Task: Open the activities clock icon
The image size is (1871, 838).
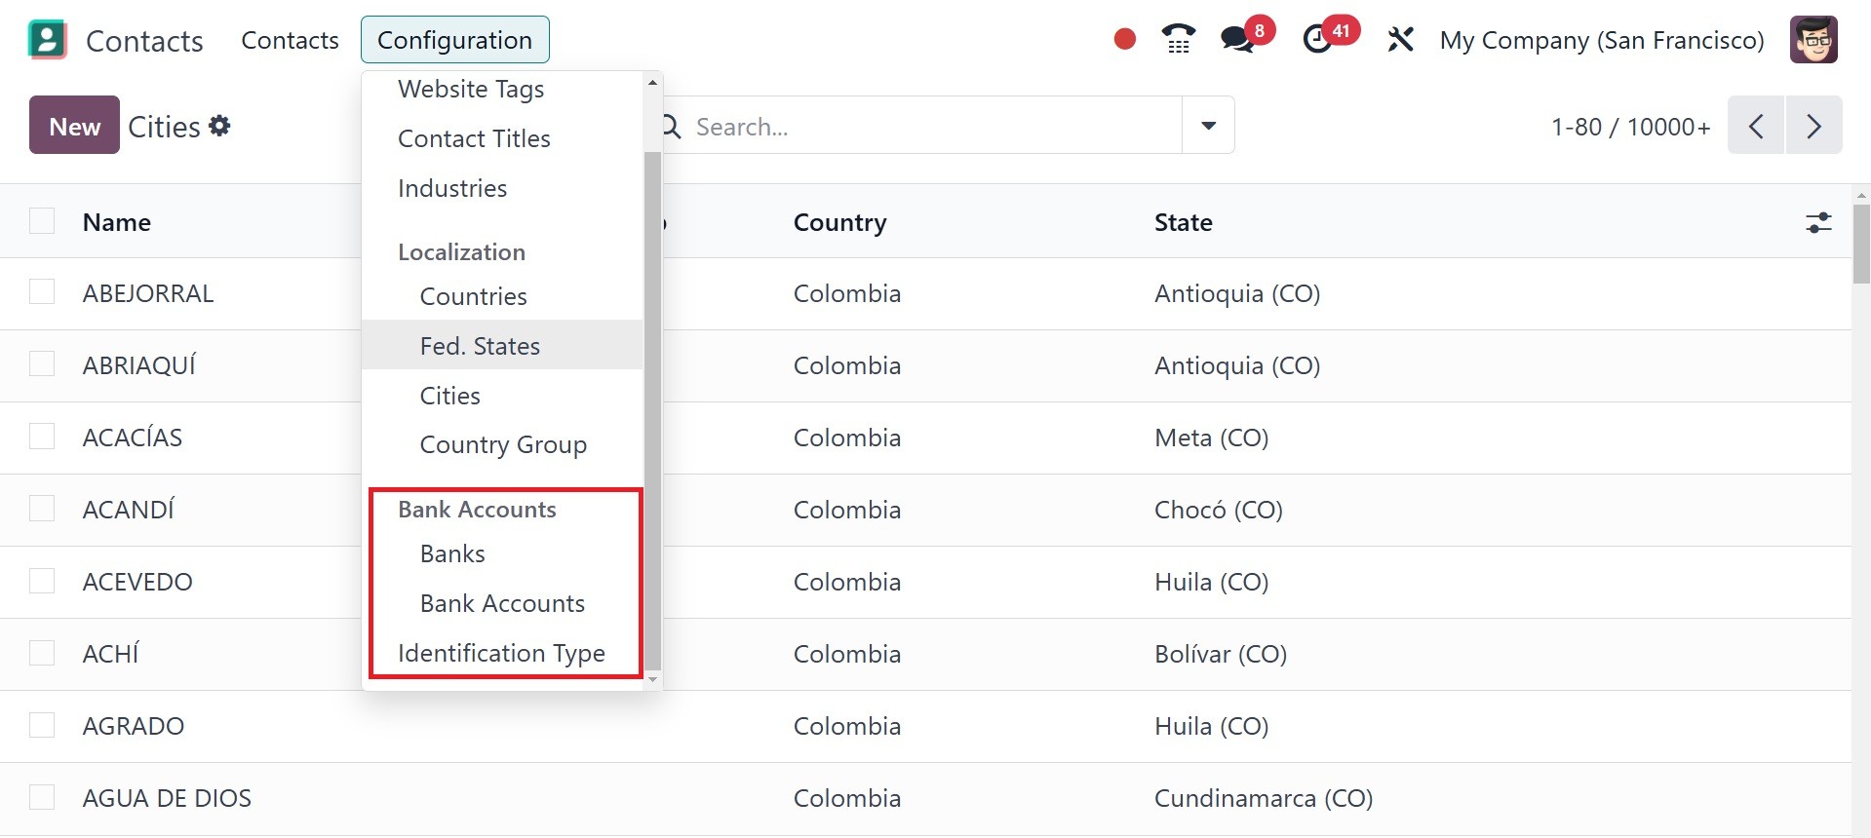Action: [x=1317, y=40]
